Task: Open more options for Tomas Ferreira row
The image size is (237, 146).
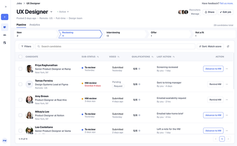Action: point(227,84)
